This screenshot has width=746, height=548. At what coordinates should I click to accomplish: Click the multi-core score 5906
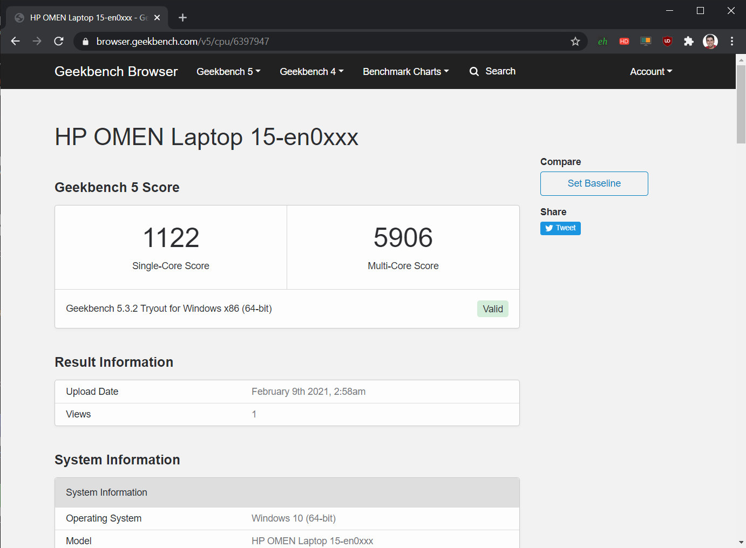pos(403,238)
